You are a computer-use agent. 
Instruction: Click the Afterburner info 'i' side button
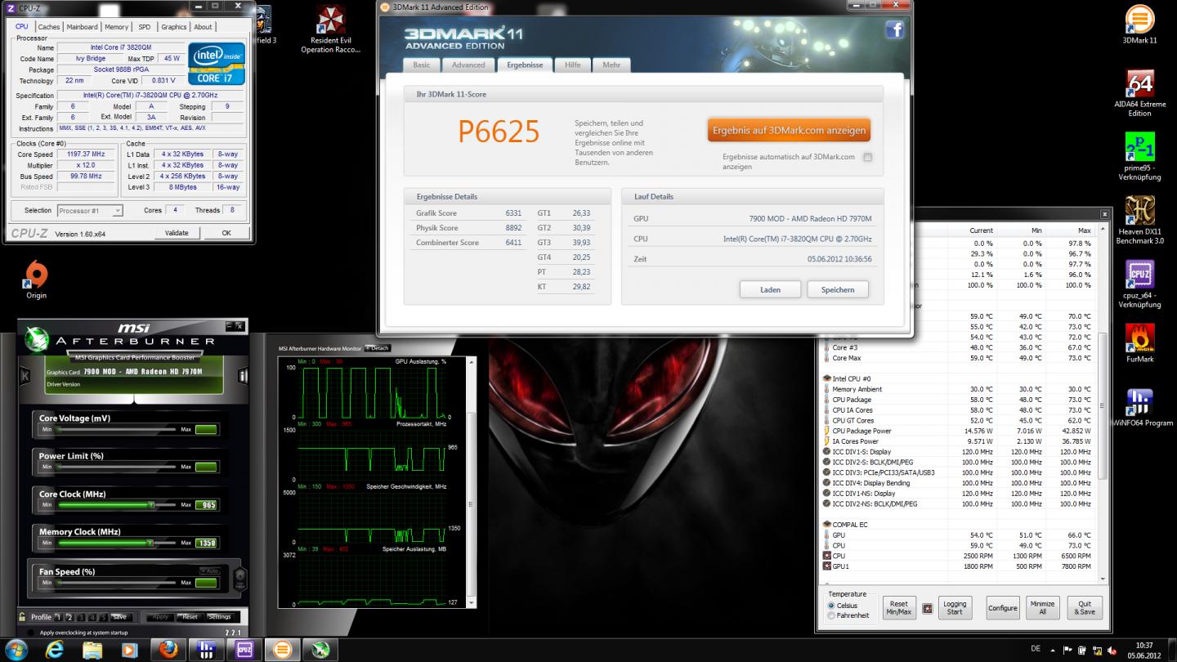[x=243, y=376]
